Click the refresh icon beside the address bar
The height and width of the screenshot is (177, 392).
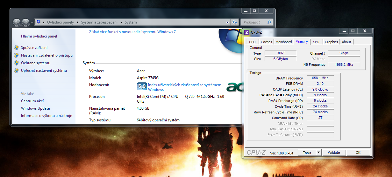[x=235, y=22]
